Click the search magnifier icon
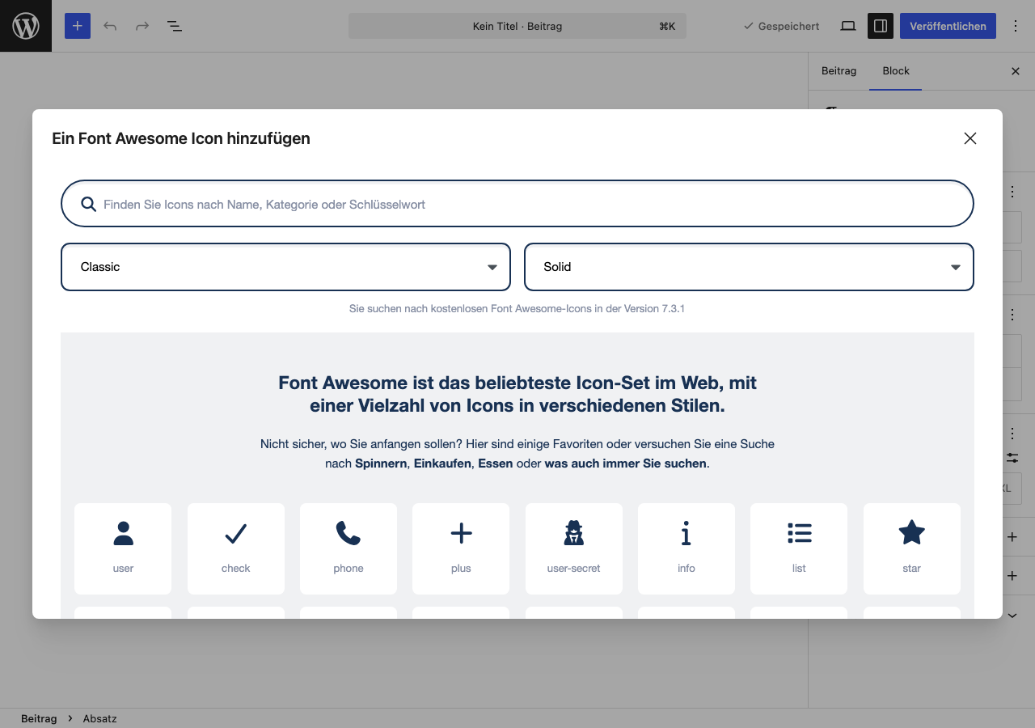This screenshot has height=728, width=1035. (89, 204)
